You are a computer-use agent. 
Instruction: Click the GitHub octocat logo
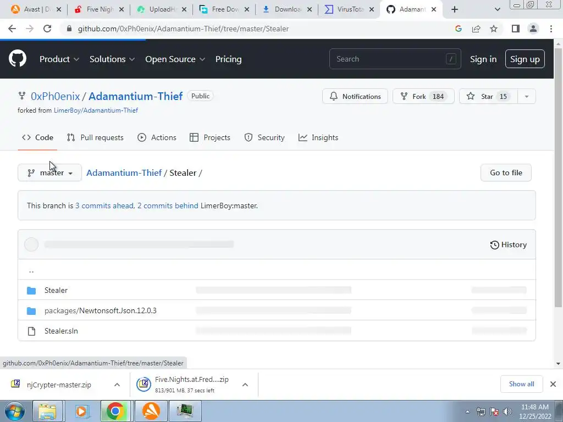18,59
